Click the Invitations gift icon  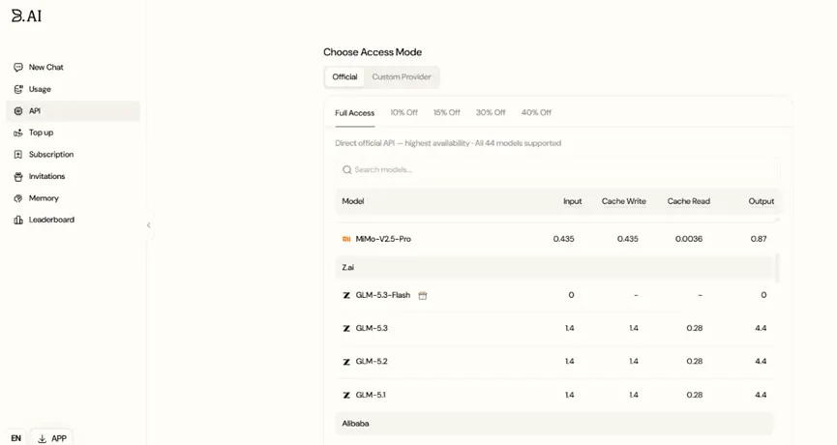point(18,177)
